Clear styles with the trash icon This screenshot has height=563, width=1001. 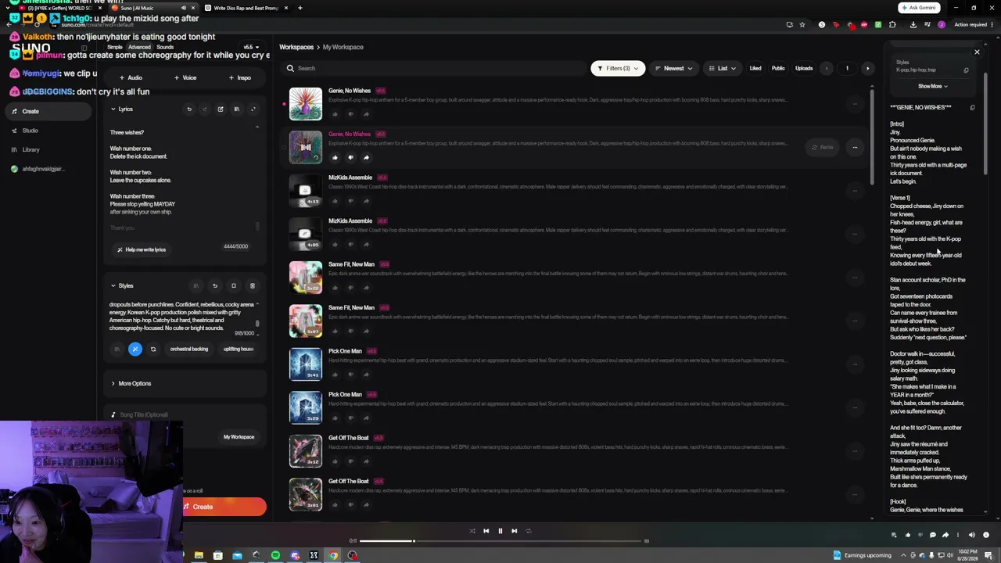point(252,285)
